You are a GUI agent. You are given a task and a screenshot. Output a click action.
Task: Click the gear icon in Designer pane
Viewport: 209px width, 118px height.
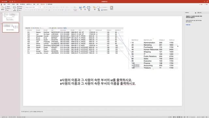(x=195, y=13)
